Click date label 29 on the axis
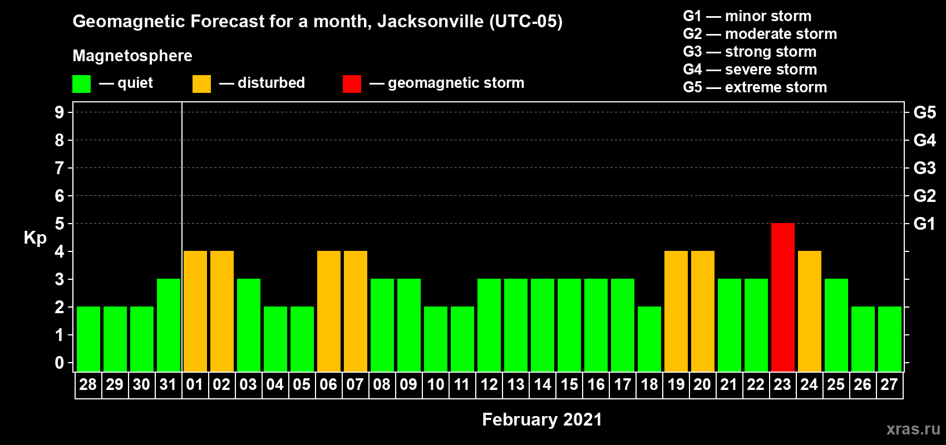This screenshot has height=445, width=946. point(115,385)
